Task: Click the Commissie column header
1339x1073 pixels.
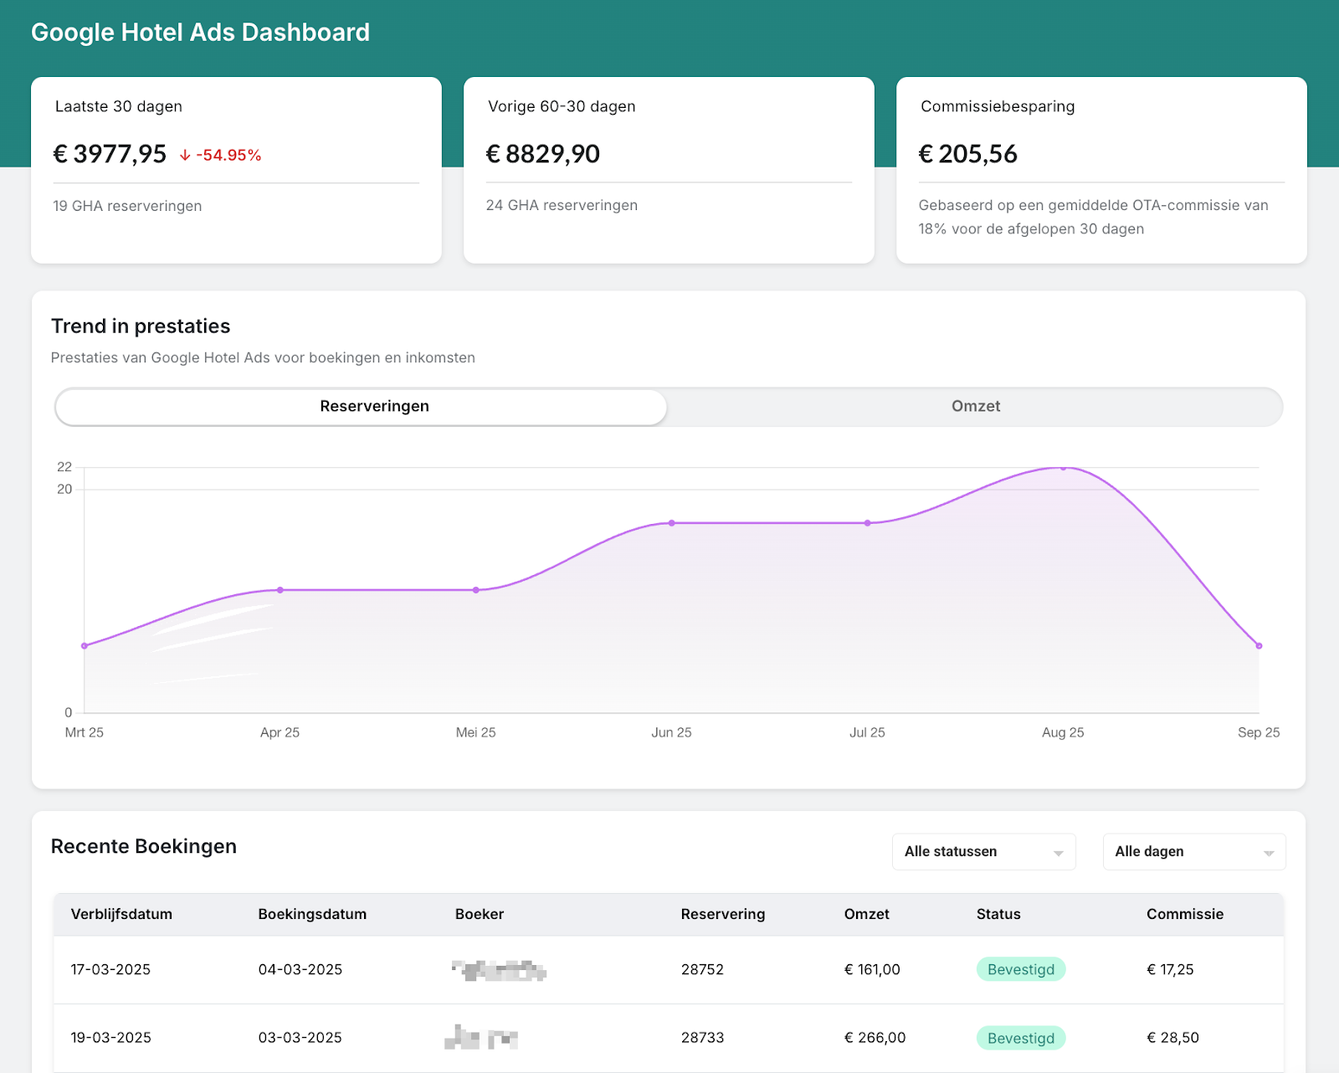Action: [x=1185, y=914]
